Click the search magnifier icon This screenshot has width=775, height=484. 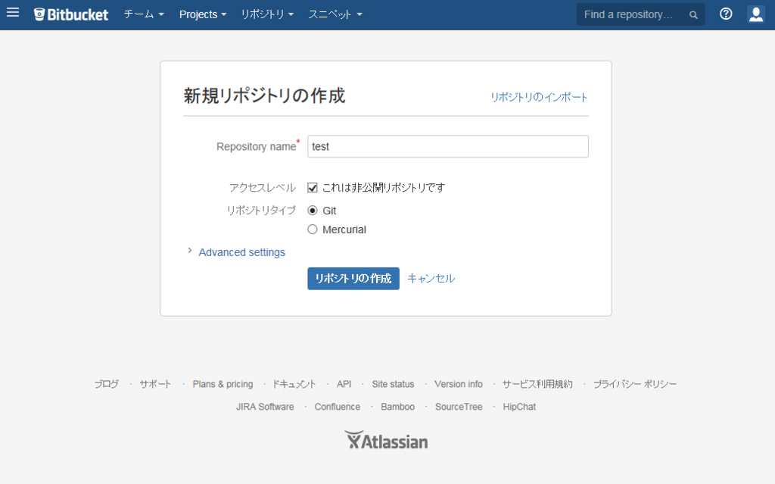click(x=693, y=15)
